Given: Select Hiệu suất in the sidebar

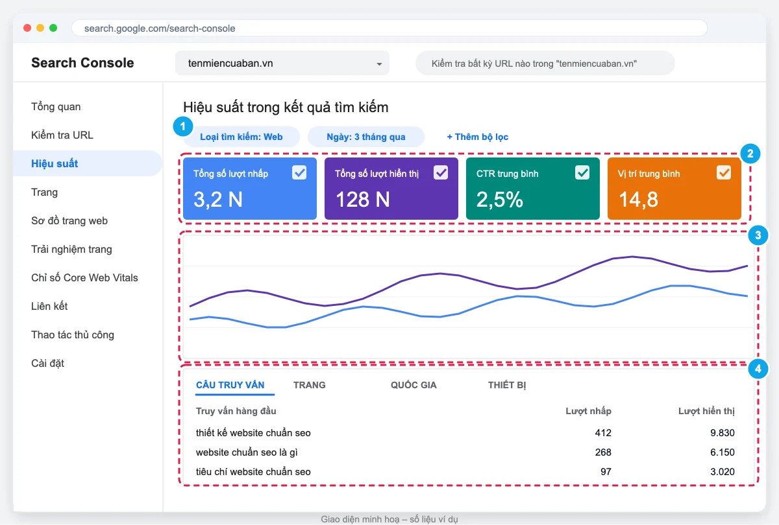Looking at the screenshot, I should 87,163.
